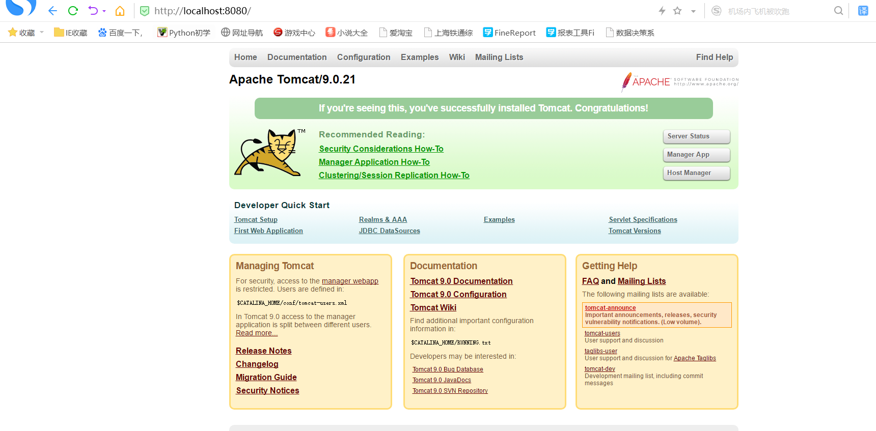The image size is (876, 431).
Task: Open the 收藏 favorites star
Action: [13, 33]
